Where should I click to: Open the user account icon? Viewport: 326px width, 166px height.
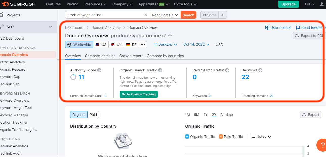tap(322, 4)
